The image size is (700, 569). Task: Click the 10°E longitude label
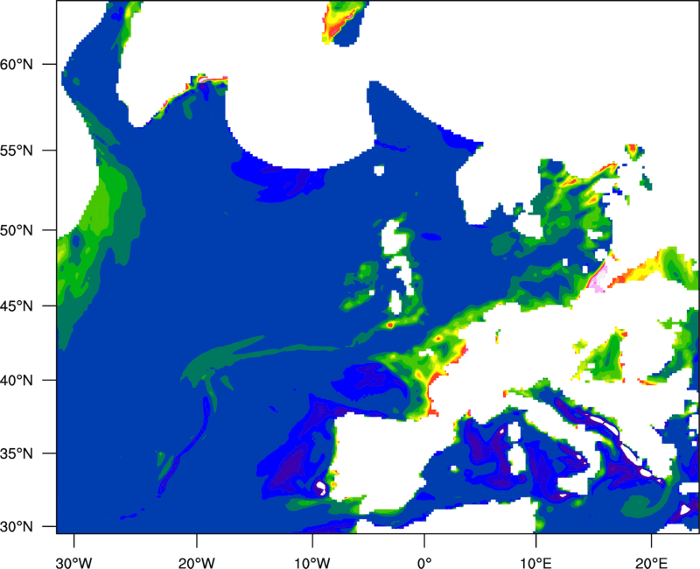[x=535, y=563]
